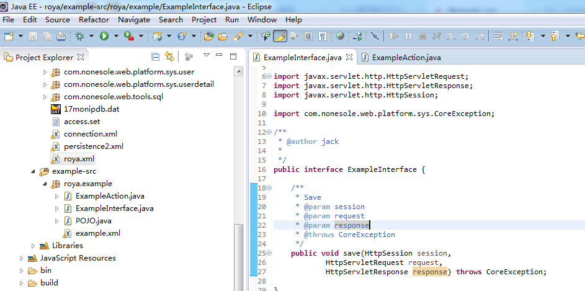585x291 pixels.
Task: Click the Terminate debug stop icon
Action: click(422, 36)
